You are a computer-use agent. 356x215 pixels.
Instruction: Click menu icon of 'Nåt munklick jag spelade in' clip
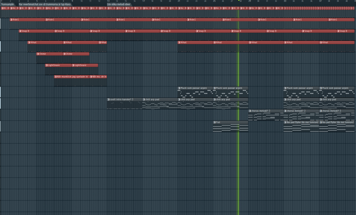click(56, 76)
